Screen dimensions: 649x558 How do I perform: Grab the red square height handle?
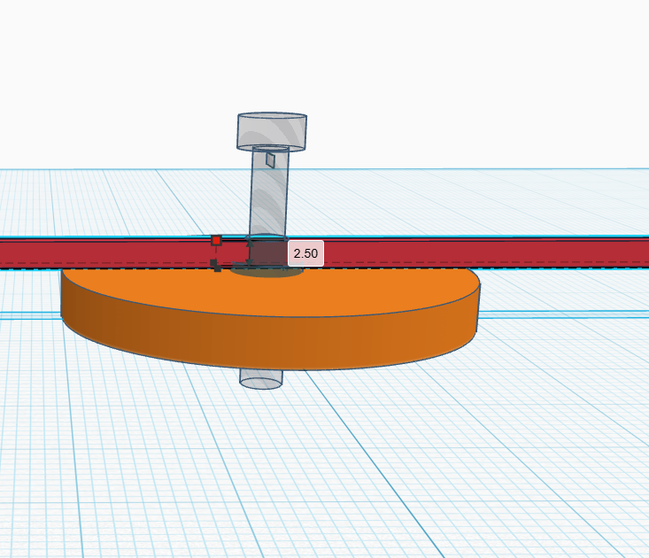click(x=216, y=241)
